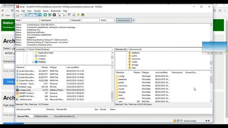Click browser back arrow behind FileZilla
Image resolution: width=228 pixels, height=128 pixels.
[3, 10]
